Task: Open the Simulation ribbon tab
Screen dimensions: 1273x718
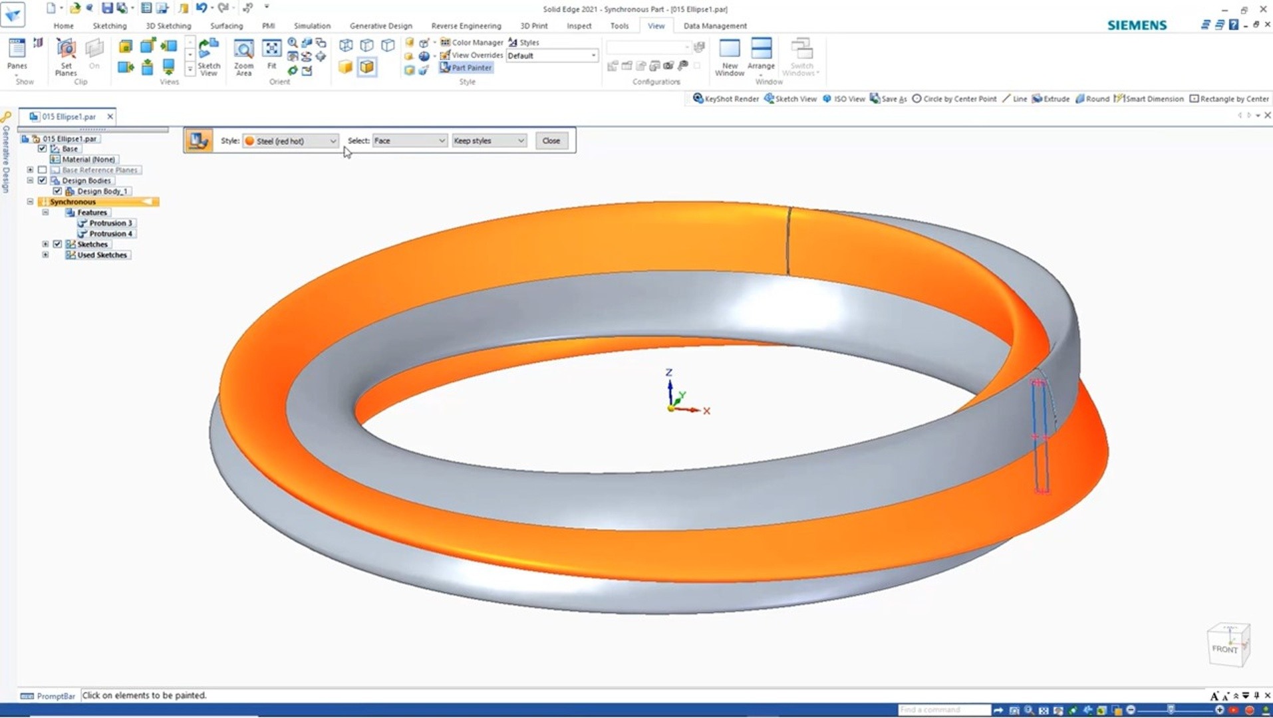Action: coord(312,26)
